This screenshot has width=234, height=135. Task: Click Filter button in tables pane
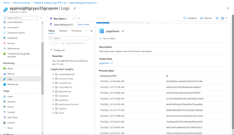point(54,43)
